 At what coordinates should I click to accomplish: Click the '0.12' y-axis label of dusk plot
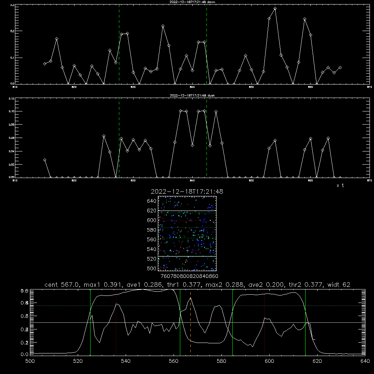click(11, 98)
